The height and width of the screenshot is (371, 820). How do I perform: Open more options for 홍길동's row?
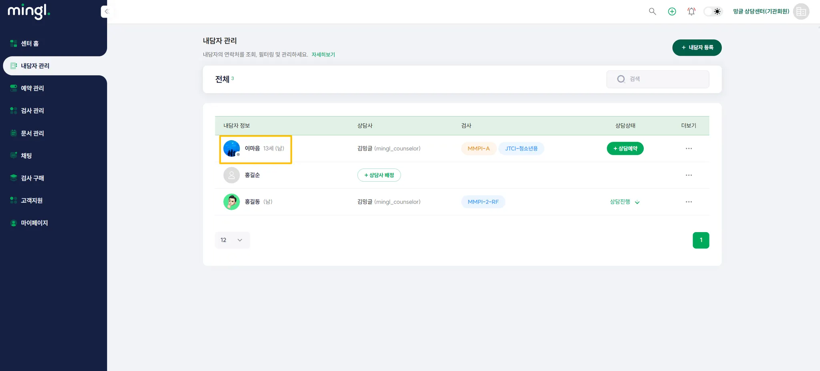pos(689,202)
